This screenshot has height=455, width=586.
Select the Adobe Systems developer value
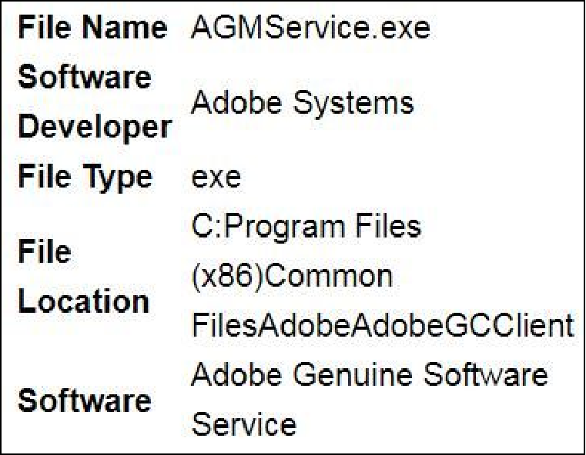(x=303, y=102)
